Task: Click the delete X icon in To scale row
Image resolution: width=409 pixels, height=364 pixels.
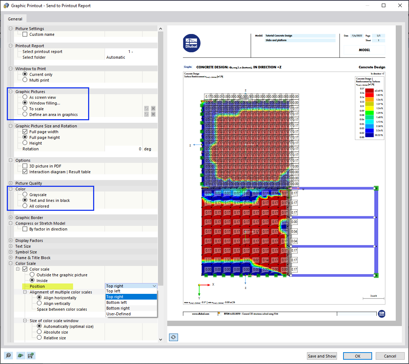Action: coord(153,108)
